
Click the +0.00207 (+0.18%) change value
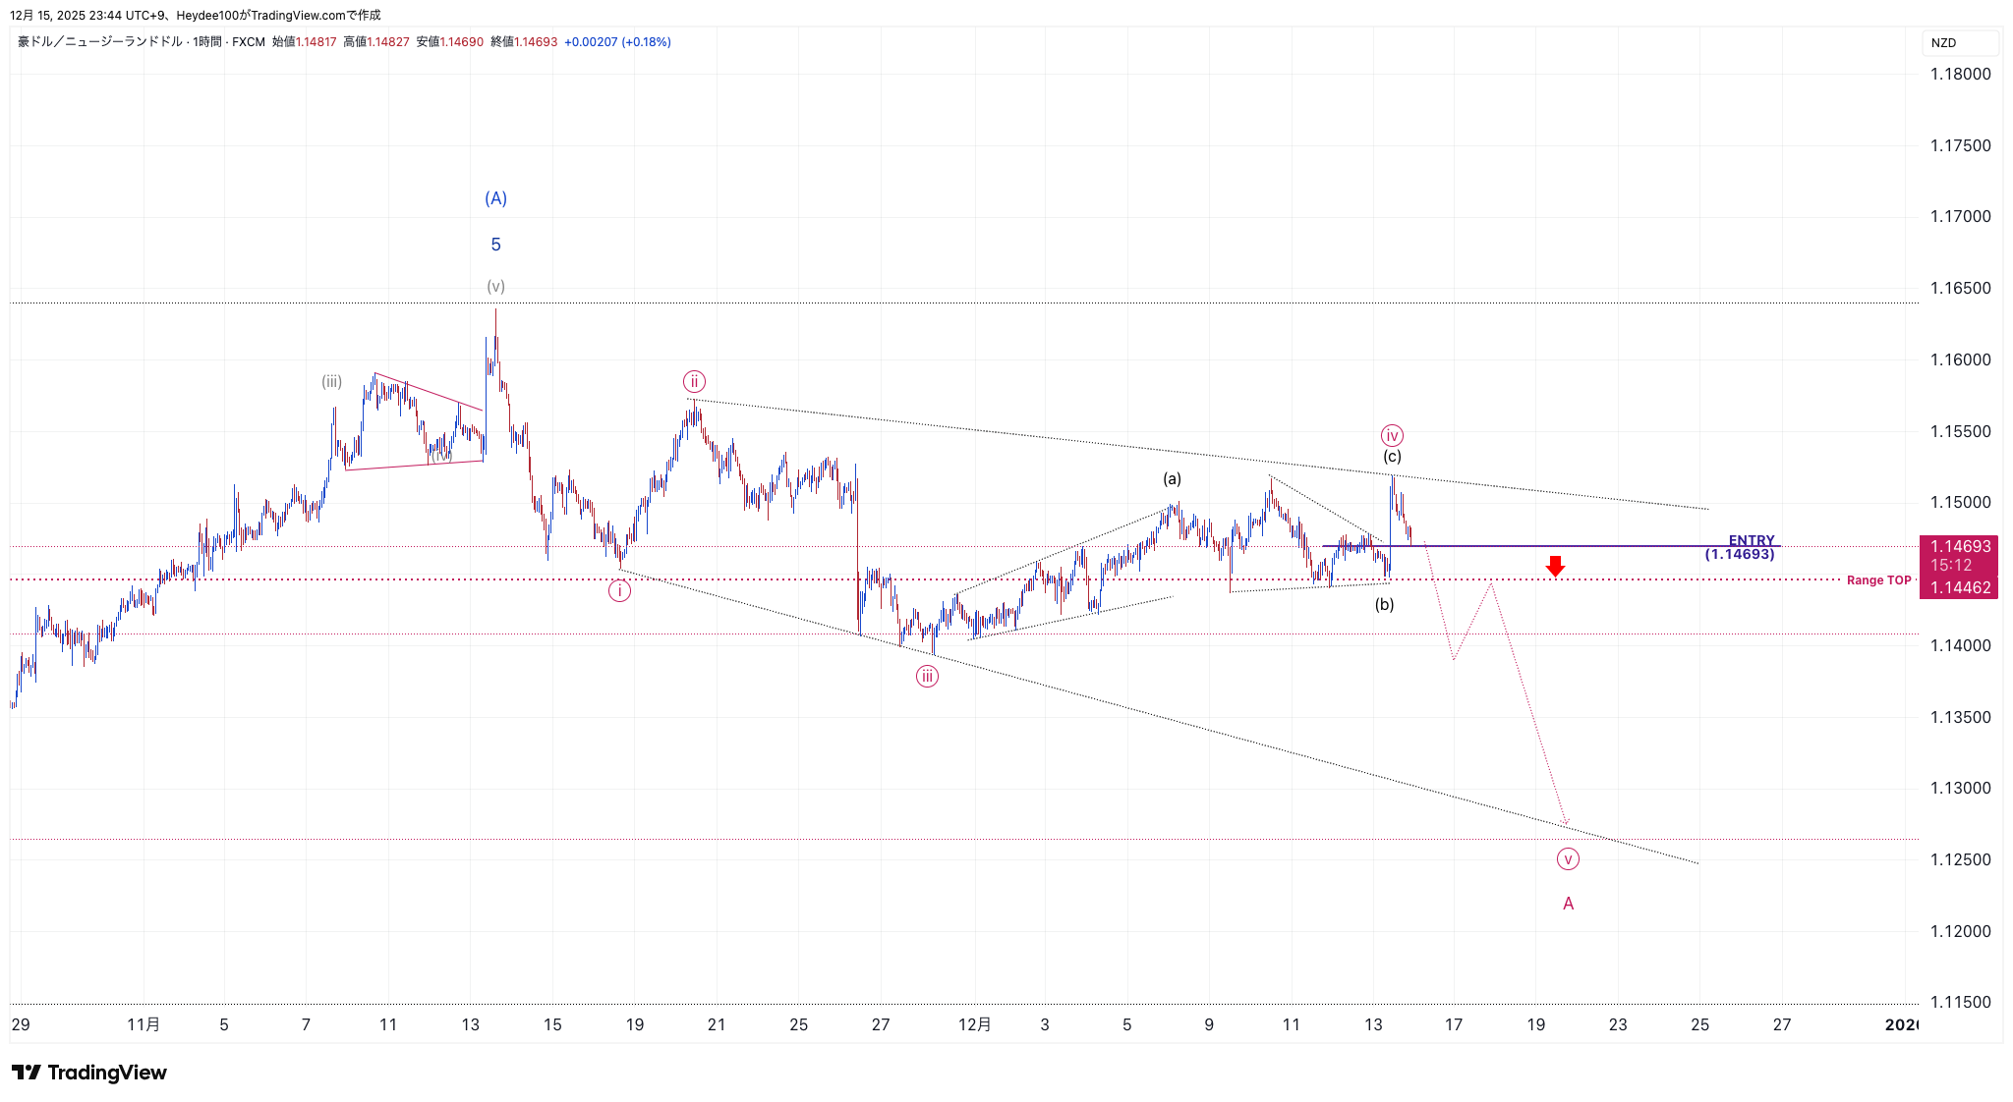[x=617, y=42]
